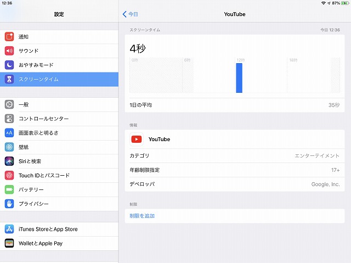Viewport: 351px width, 263px height.
Task: Tap the red 通知 notifications icon
Action: click(9, 37)
